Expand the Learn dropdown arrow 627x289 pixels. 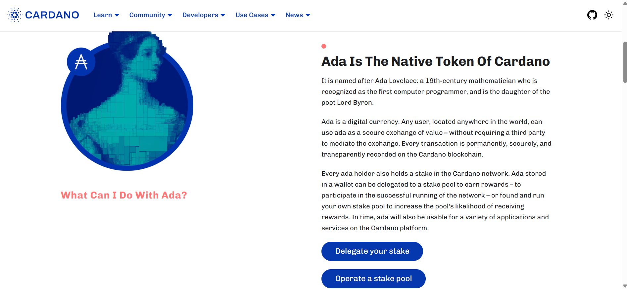pyautogui.click(x=117, y=15)
